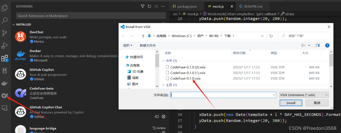Click the 新建文件夹 button
The width and height of the screenshot is (341, 133).
tap(148, 45)
